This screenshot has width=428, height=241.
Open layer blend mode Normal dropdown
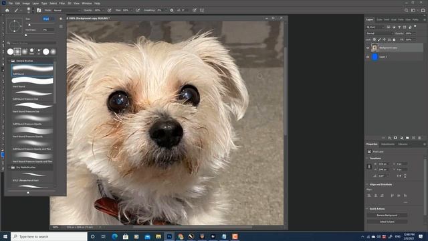coord(379,33)
